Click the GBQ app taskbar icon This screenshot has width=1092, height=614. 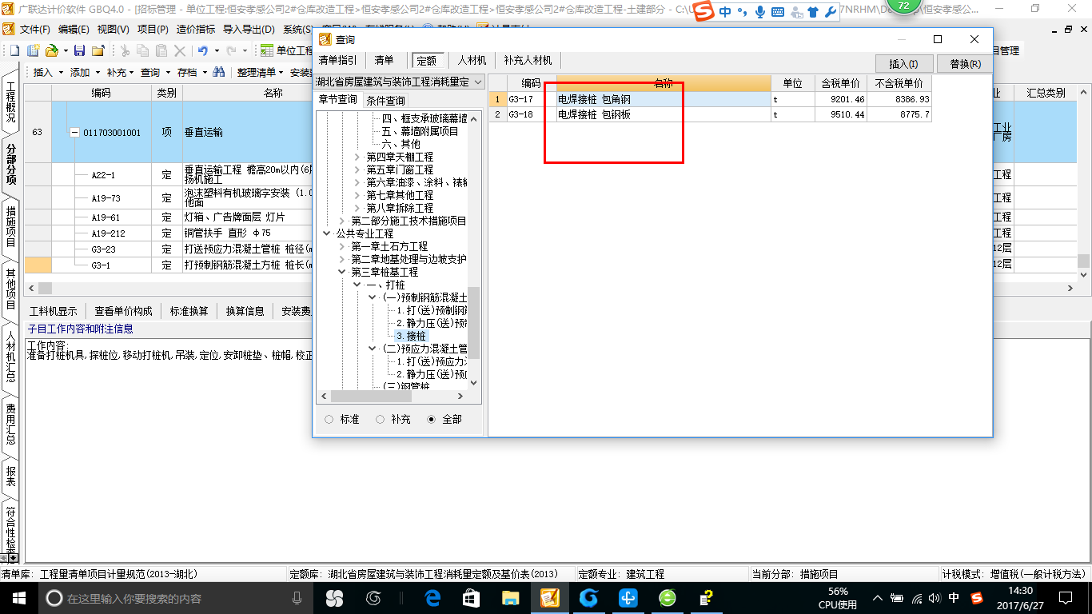click(550, 597)
